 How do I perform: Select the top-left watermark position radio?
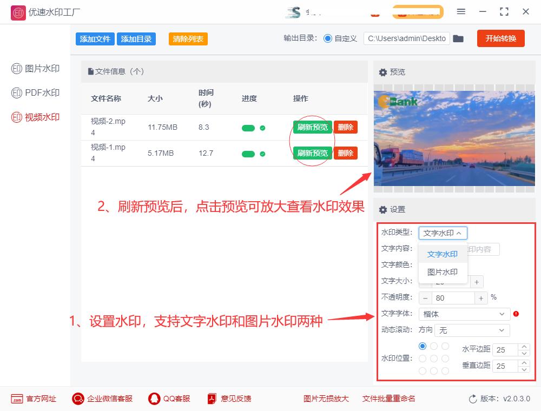(x=422, y=346)
